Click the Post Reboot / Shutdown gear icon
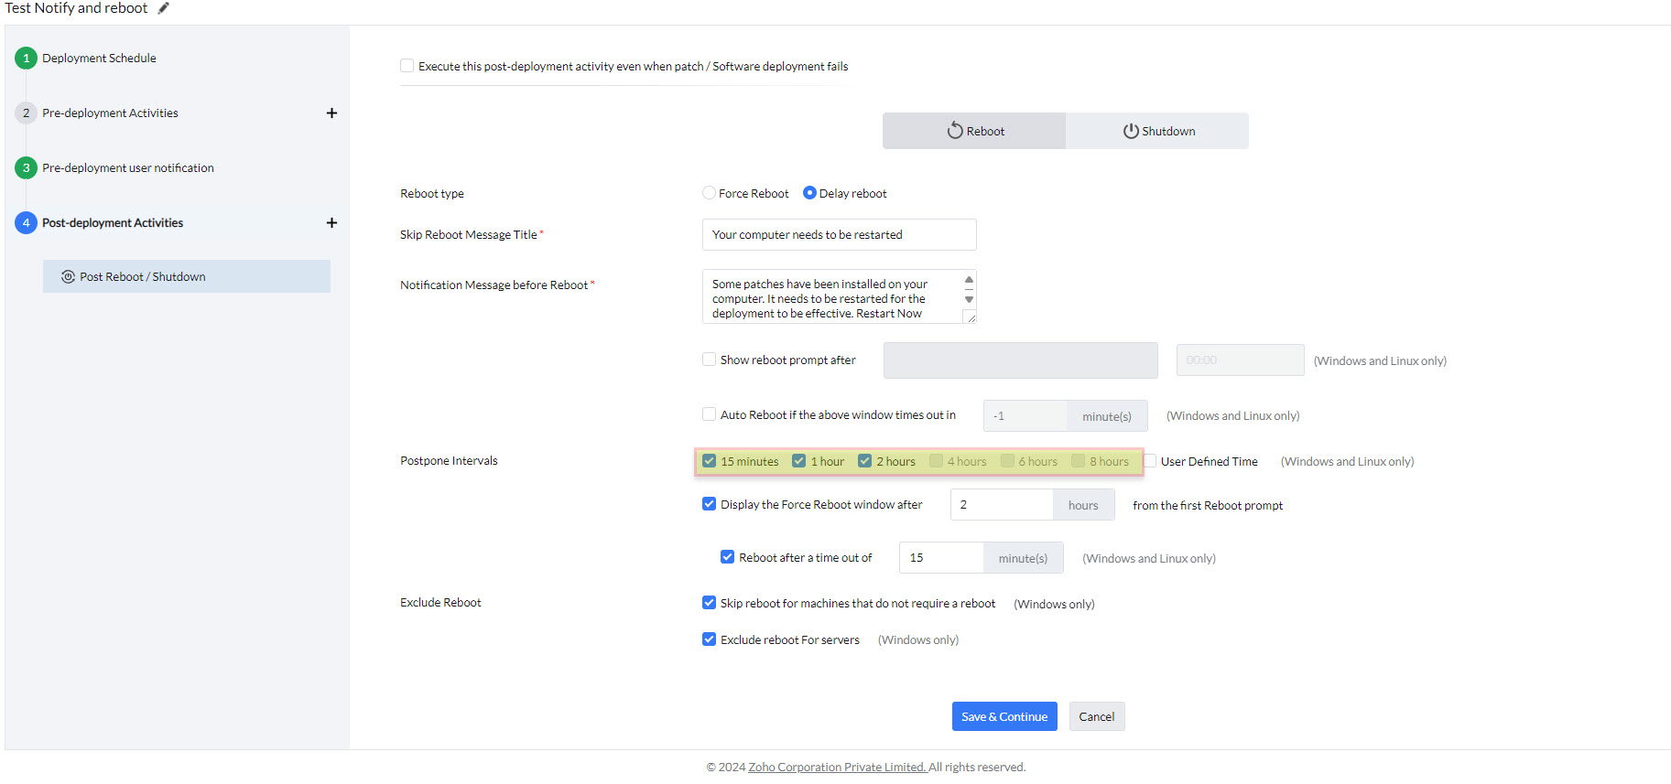 tap(68, 276)
